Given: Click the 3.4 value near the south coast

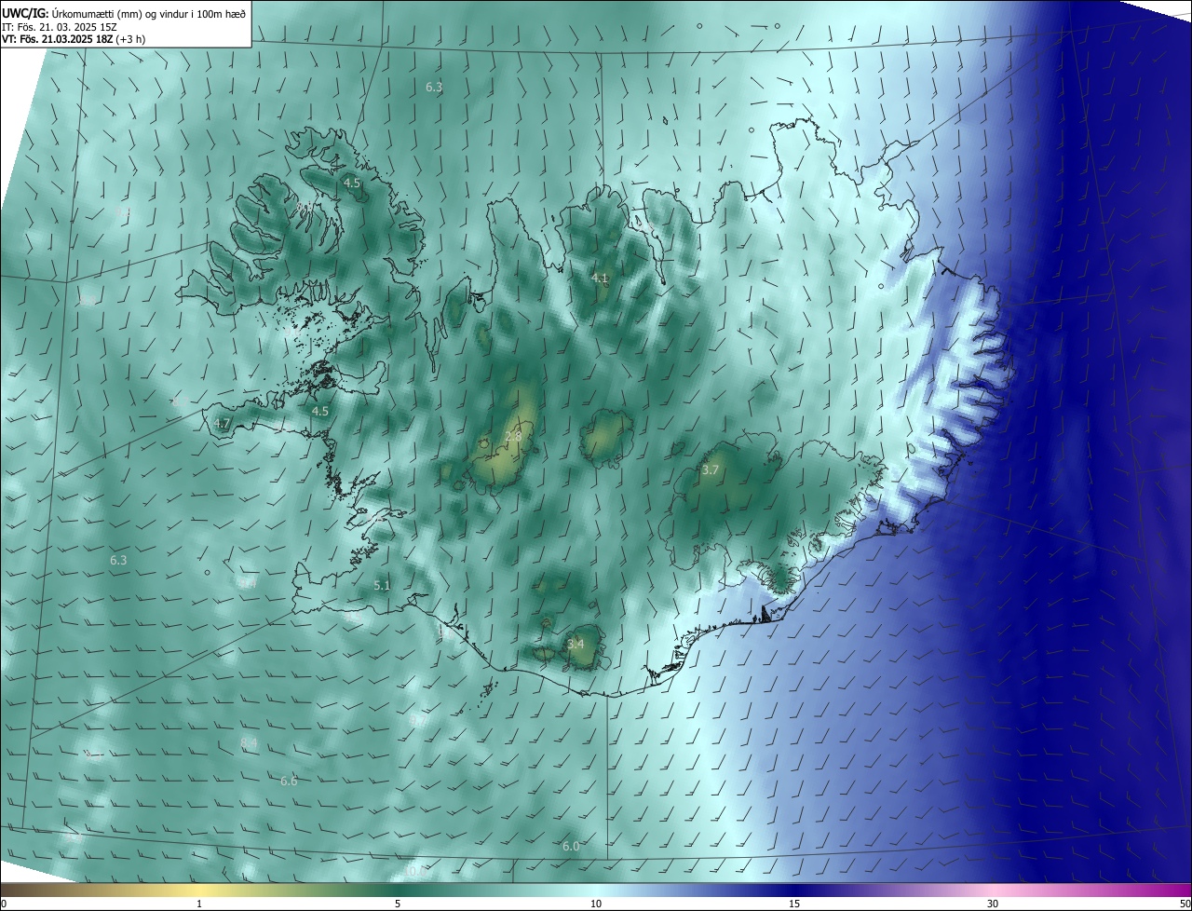Looking at the screenshot, I should click(576, 644).
